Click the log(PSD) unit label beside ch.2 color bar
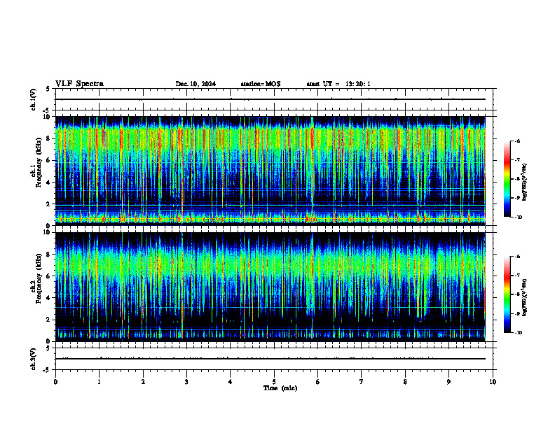 [x=524, y=298]
